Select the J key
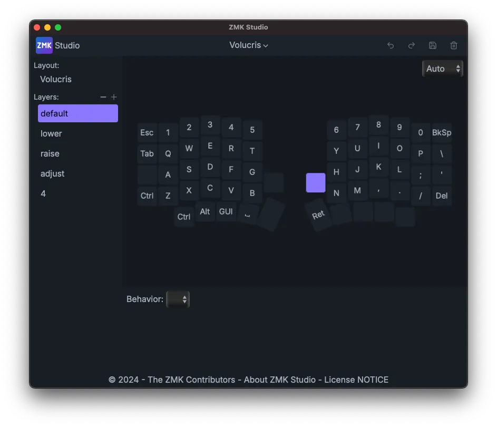 pos(357,169)
